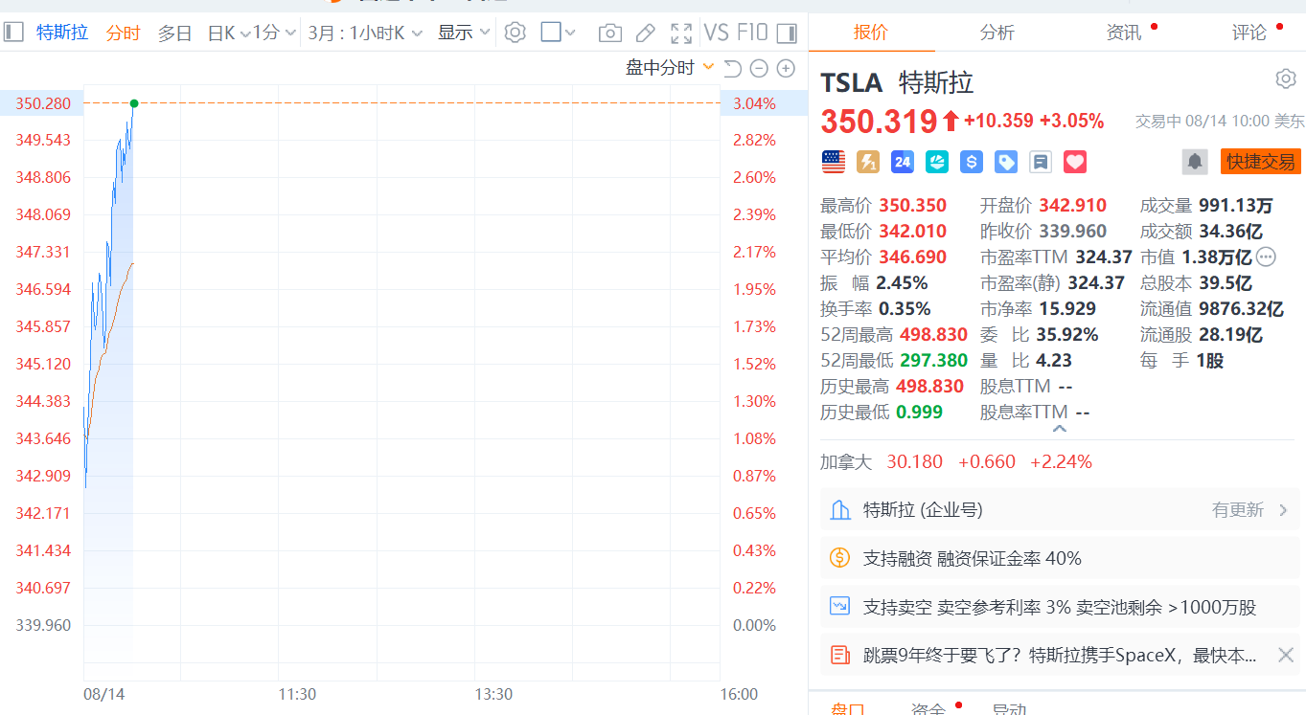Viewport: 1306px width, 715px height.
Task: Open the 跳票9年 SpaceX news headline
Action: [1060, 655]
